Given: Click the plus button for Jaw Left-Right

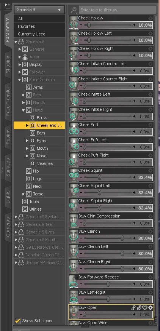Looking at the screenshot, I should click(x=134, y=299).
